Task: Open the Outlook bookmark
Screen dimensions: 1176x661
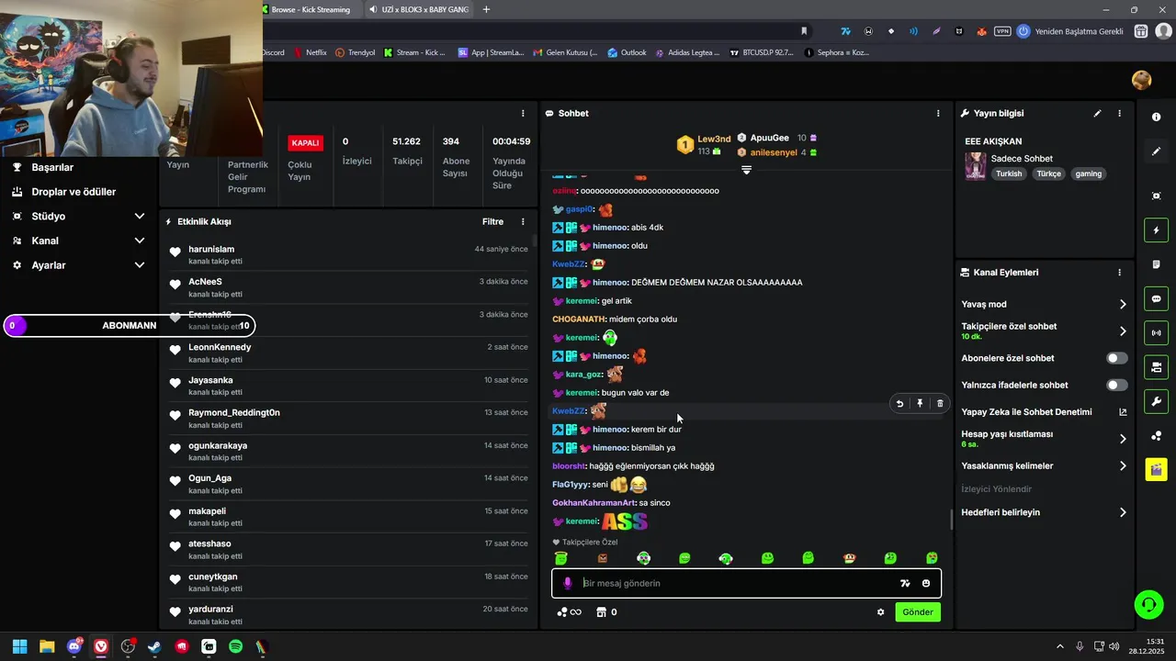Action: click(x=628, y=52)
